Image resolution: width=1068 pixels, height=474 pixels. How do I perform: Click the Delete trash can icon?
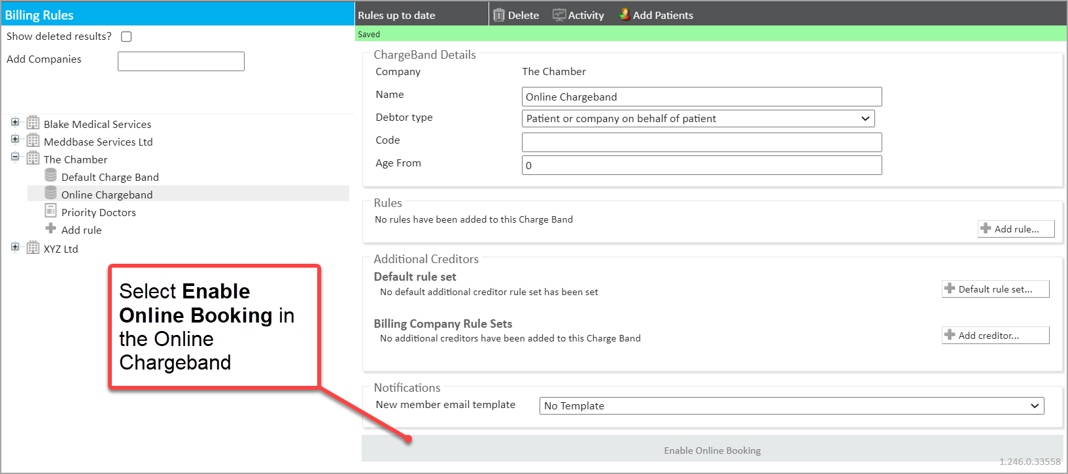pos(499,15)
